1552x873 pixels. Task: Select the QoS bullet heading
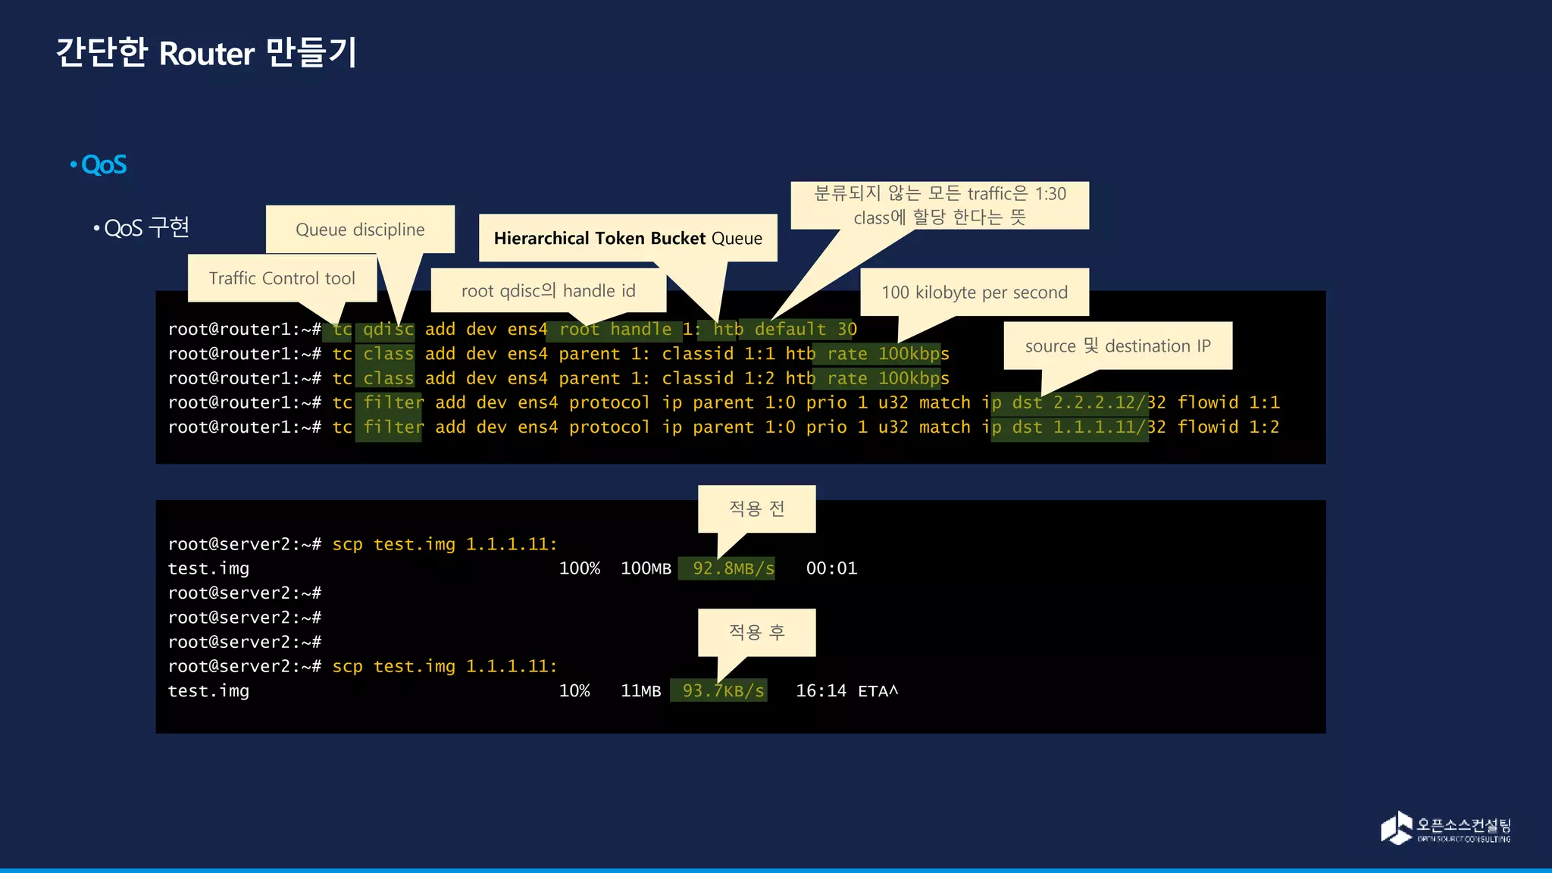[x=103, y=164]
